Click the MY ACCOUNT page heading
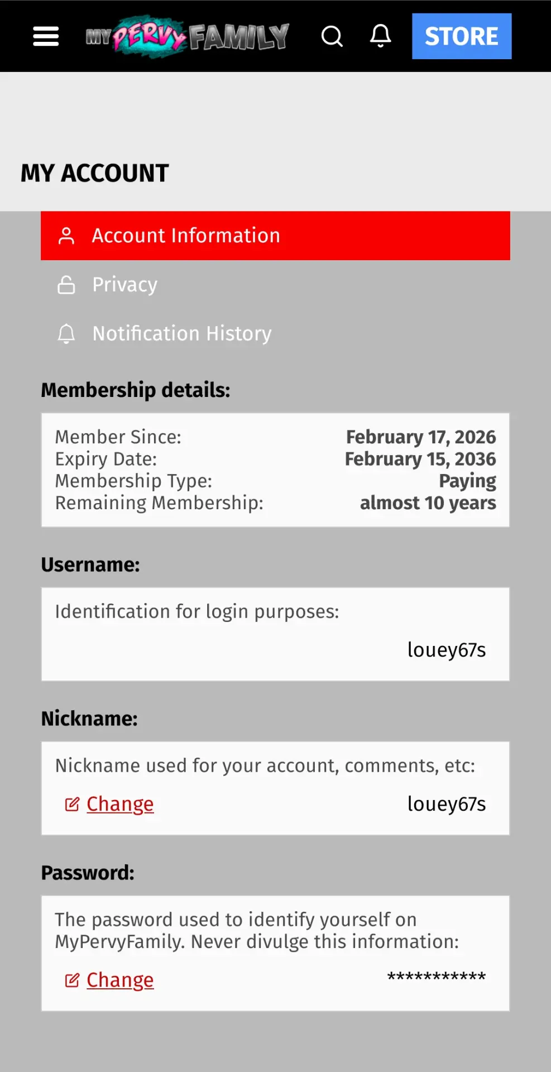The image size is (551, 1072). click(95, 173)
